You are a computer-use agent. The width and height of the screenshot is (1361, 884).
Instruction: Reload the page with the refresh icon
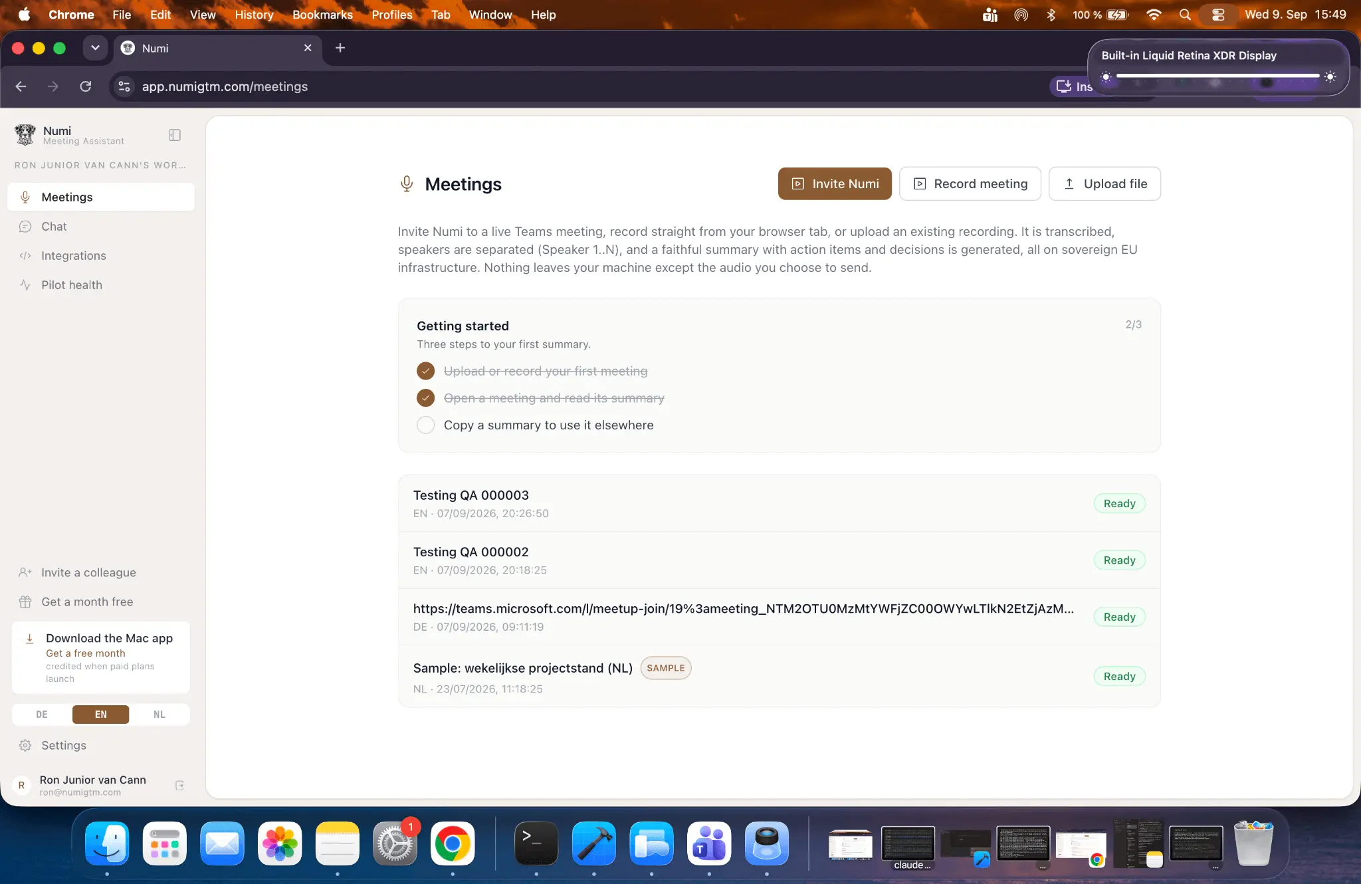85,86
